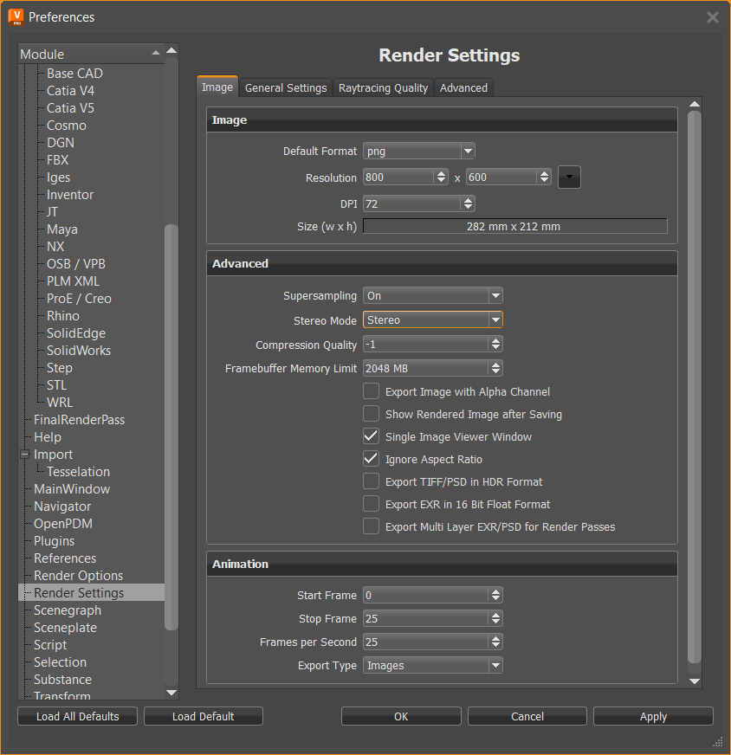Open the resolution presets arrow button
The width and height of the screenshot is (731, 755).
tap(569, 177)
